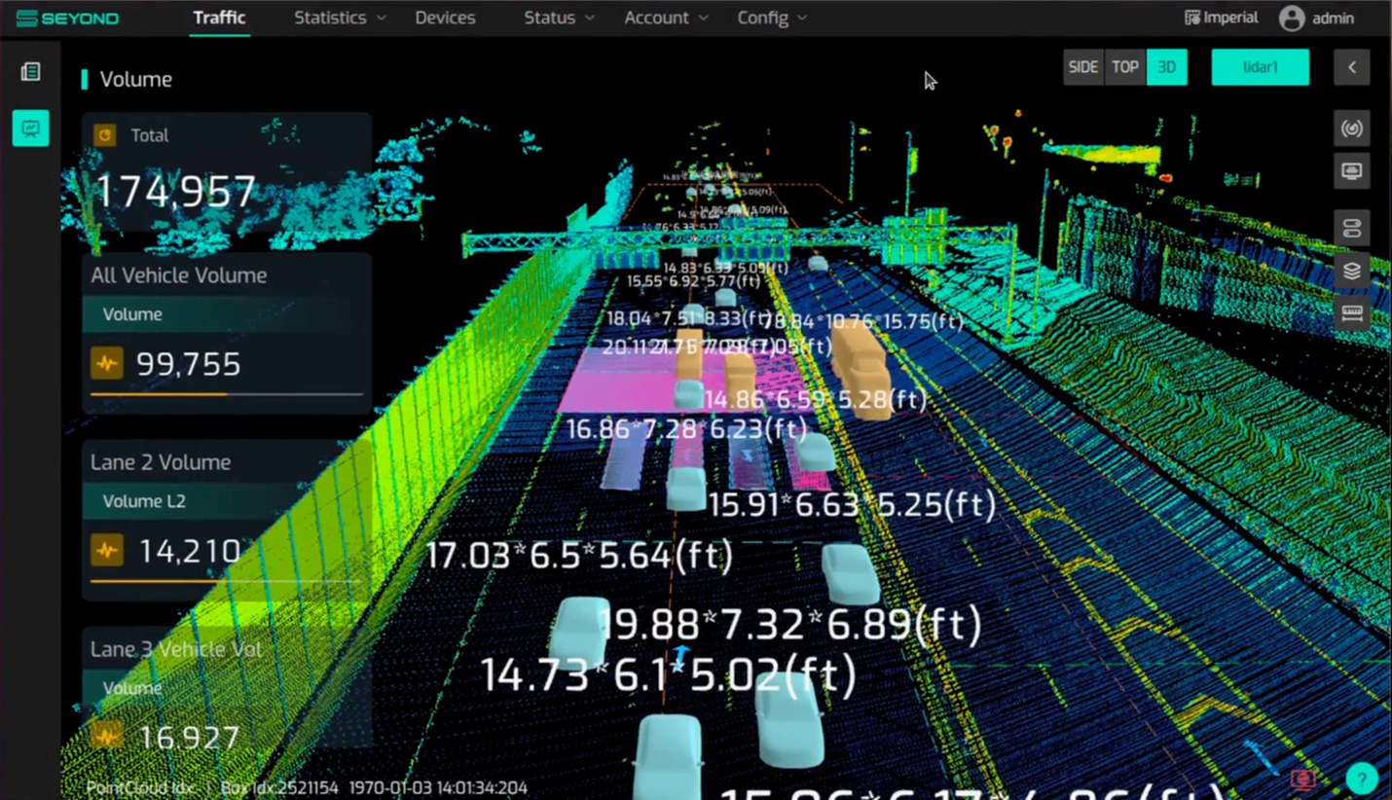Viewport: 1392px width, 800px height.
Task: Switch to SIDE view
Action: [x=1083, y=67]
